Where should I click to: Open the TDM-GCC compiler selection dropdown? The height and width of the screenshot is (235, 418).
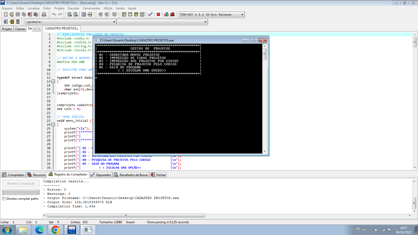tap(242, 14)
